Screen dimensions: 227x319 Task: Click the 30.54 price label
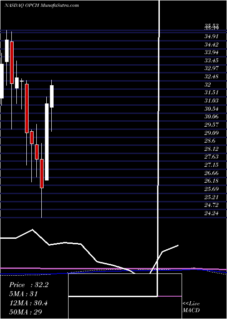pyautogui.click(x=212, y=109)
